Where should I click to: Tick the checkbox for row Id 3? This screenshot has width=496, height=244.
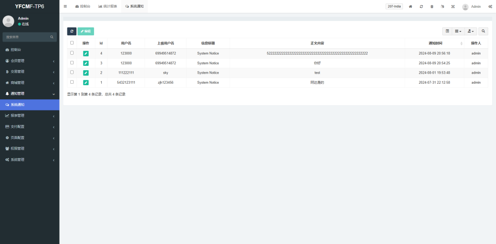[x=72, y=63]
